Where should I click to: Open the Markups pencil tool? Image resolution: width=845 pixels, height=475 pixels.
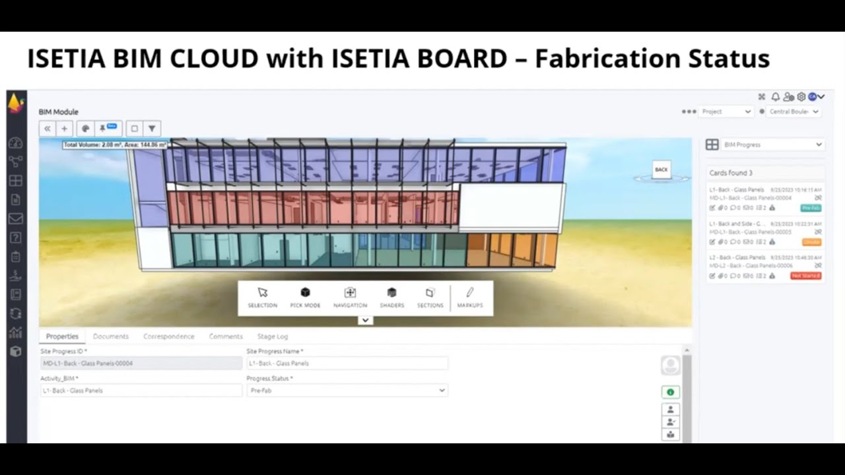tap(470, 298)
